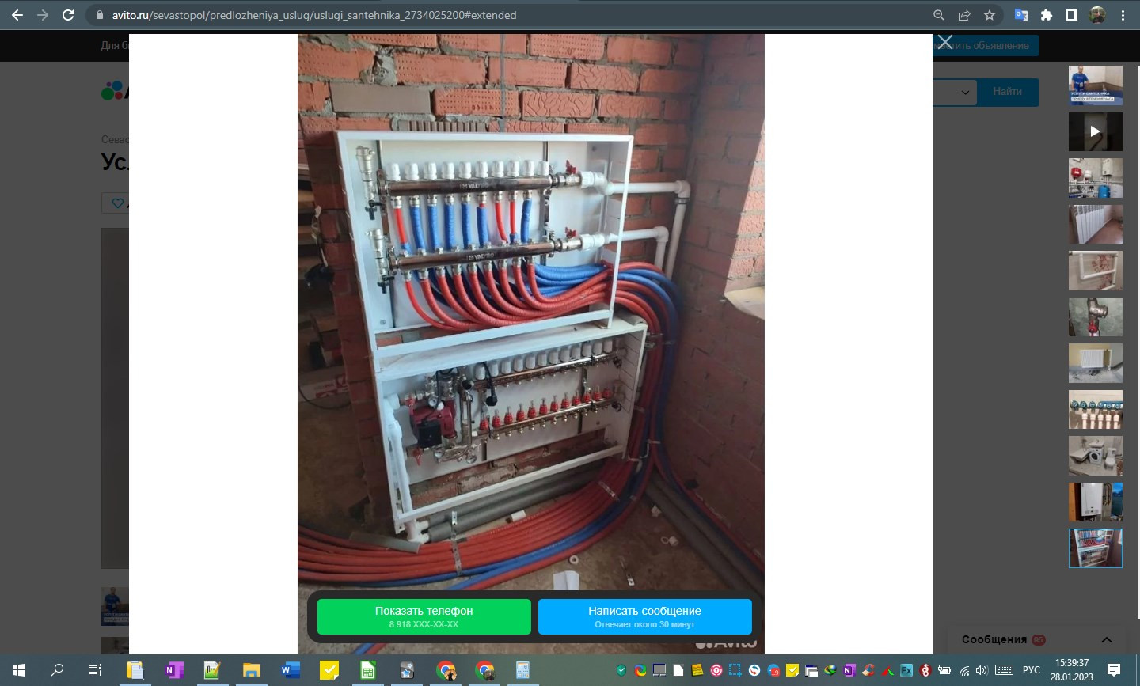
Task: Open the Extensions puzzle menu
Action: click(1047, 15)
